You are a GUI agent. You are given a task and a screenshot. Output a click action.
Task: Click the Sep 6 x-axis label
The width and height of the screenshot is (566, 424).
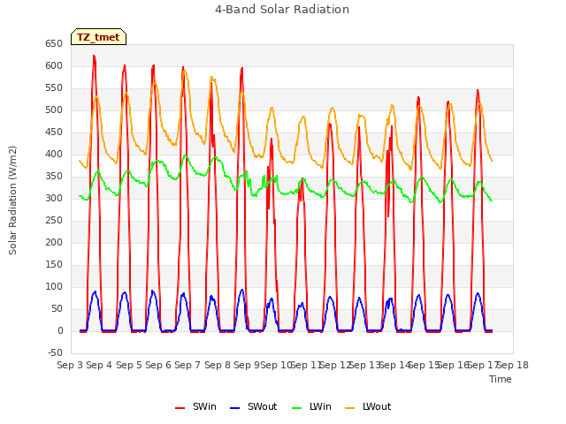pos(158,365)
